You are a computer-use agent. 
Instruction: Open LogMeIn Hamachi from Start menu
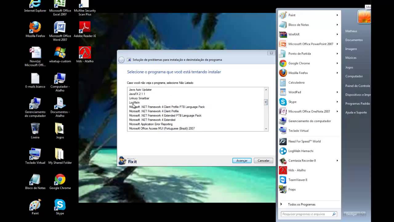309,151
